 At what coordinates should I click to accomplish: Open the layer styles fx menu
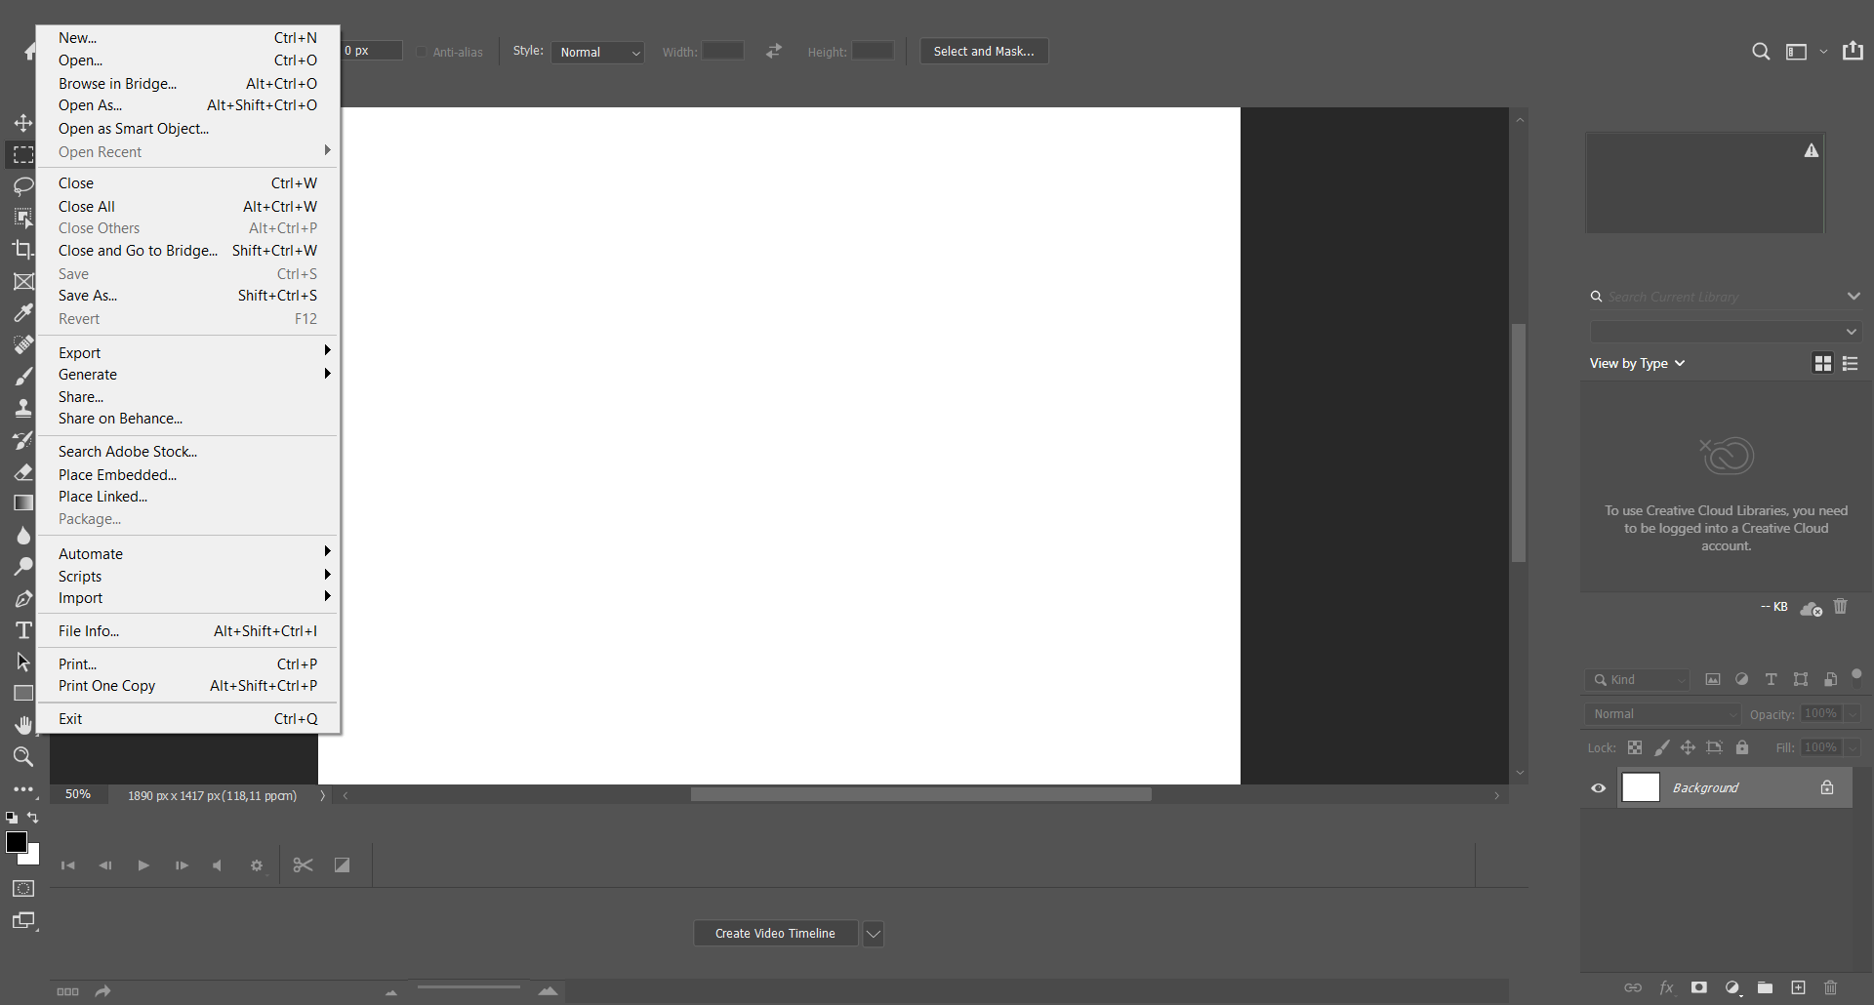[x=1668, y=987]
